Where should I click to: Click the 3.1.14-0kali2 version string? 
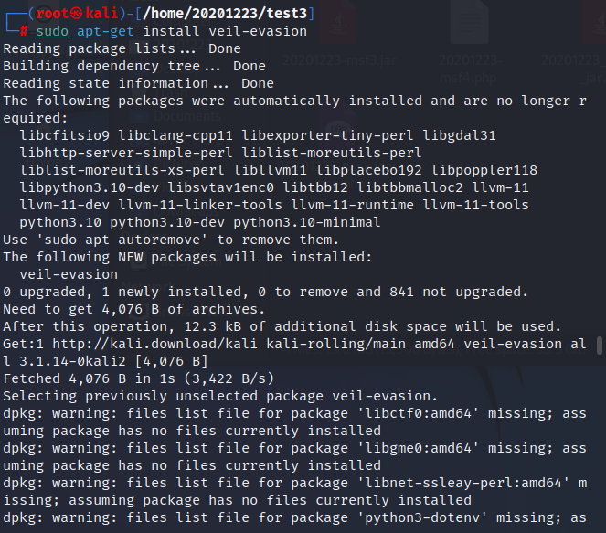[72, 361]
